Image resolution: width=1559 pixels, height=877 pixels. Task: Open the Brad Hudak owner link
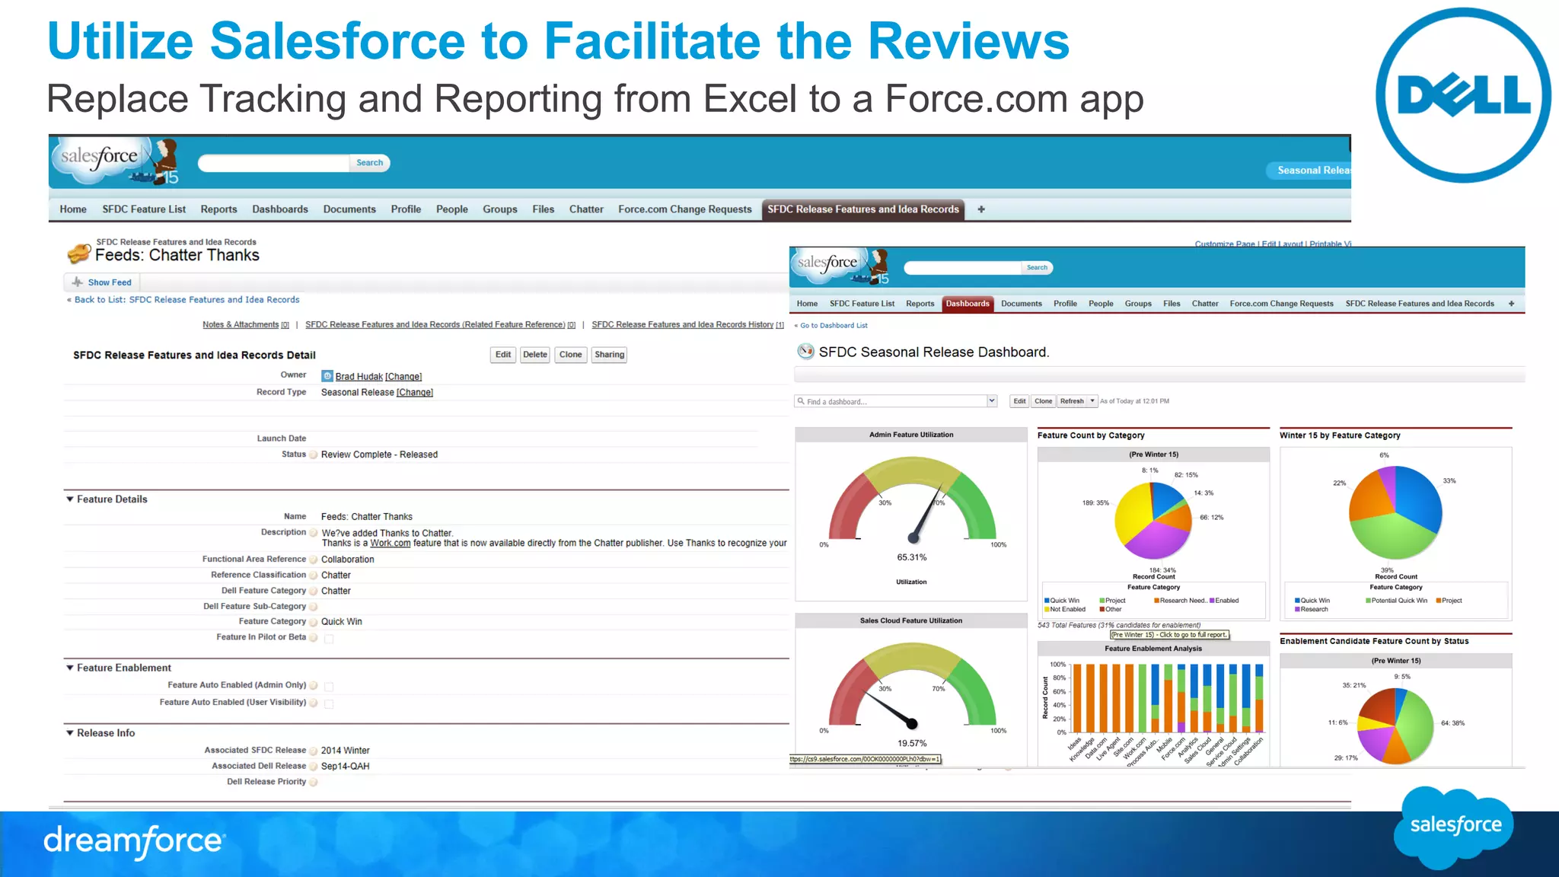[x=359, y=377]
